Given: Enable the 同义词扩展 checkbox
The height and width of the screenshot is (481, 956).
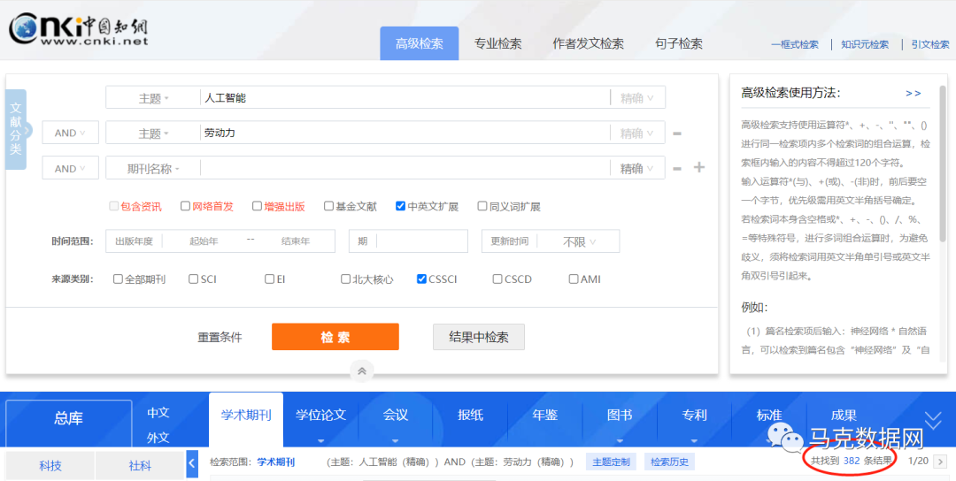Looking at the screenshot, I should point(482,206).
